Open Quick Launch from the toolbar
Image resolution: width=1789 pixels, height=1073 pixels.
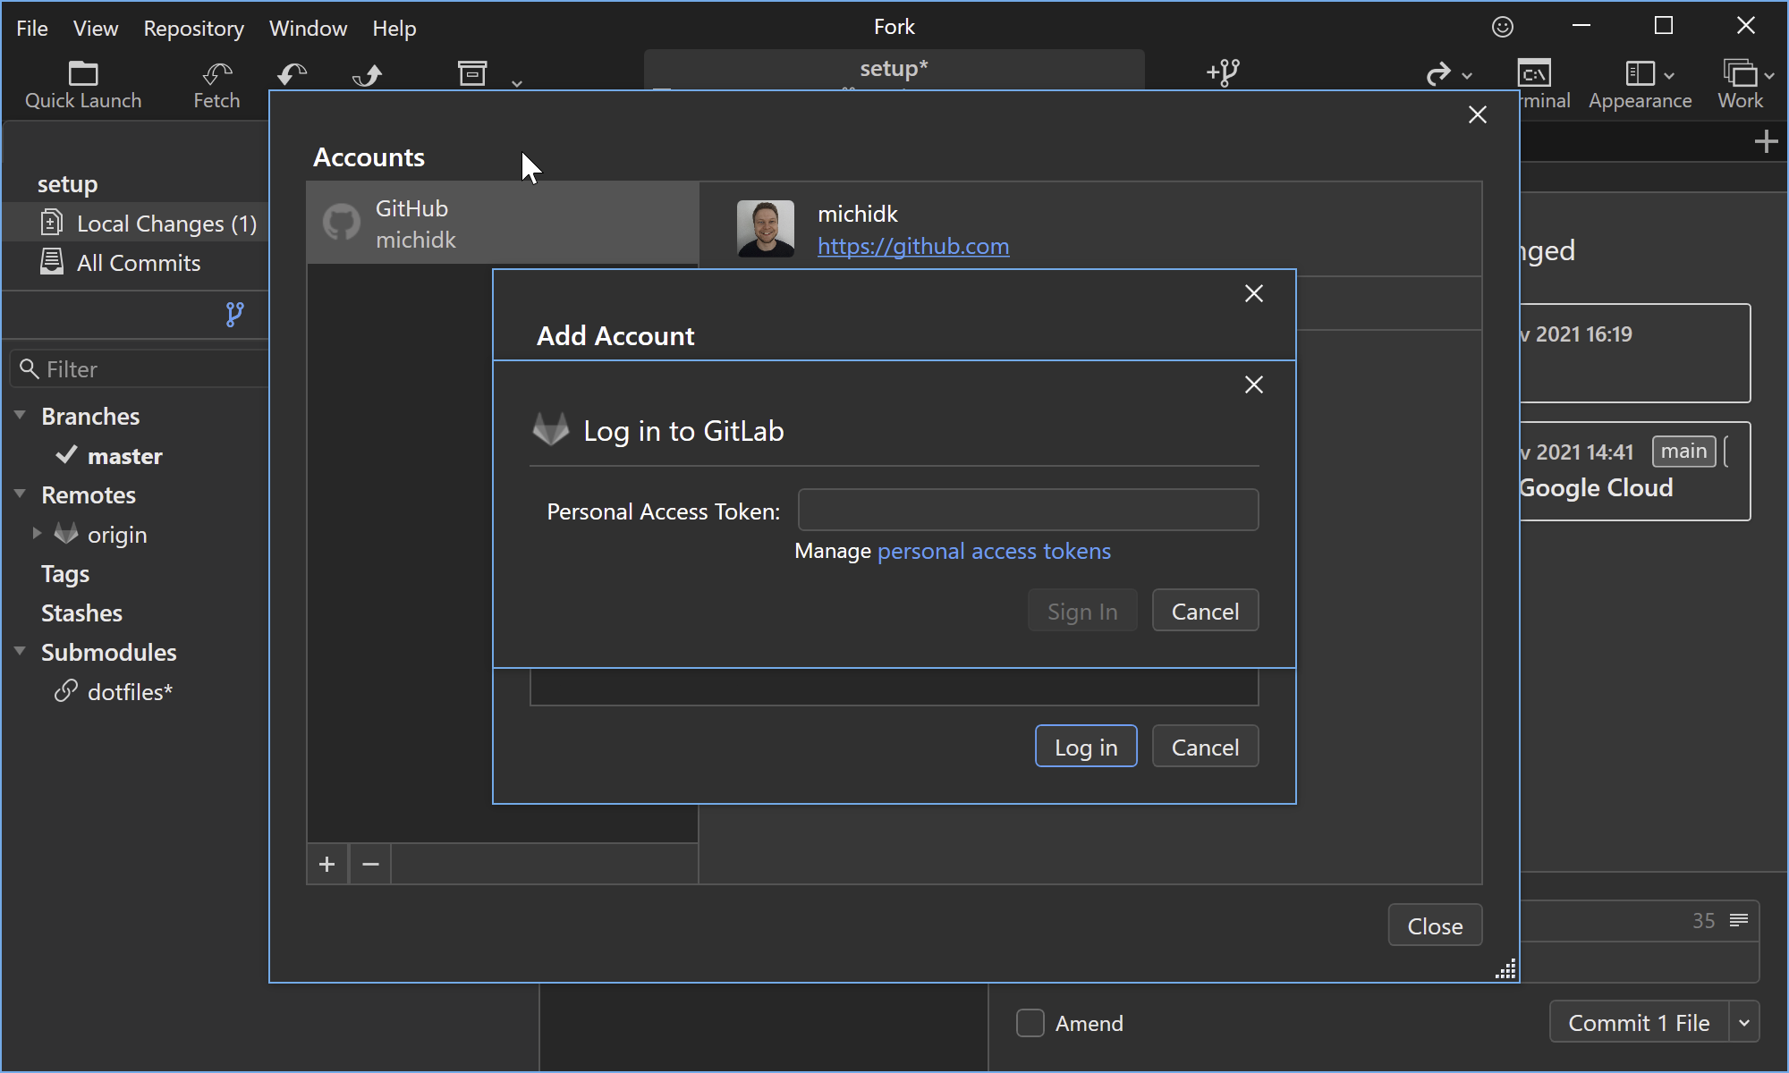point(83,85)
